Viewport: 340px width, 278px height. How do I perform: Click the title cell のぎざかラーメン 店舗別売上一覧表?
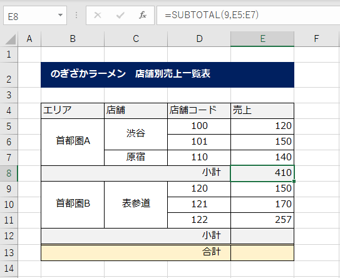(167, 75)
